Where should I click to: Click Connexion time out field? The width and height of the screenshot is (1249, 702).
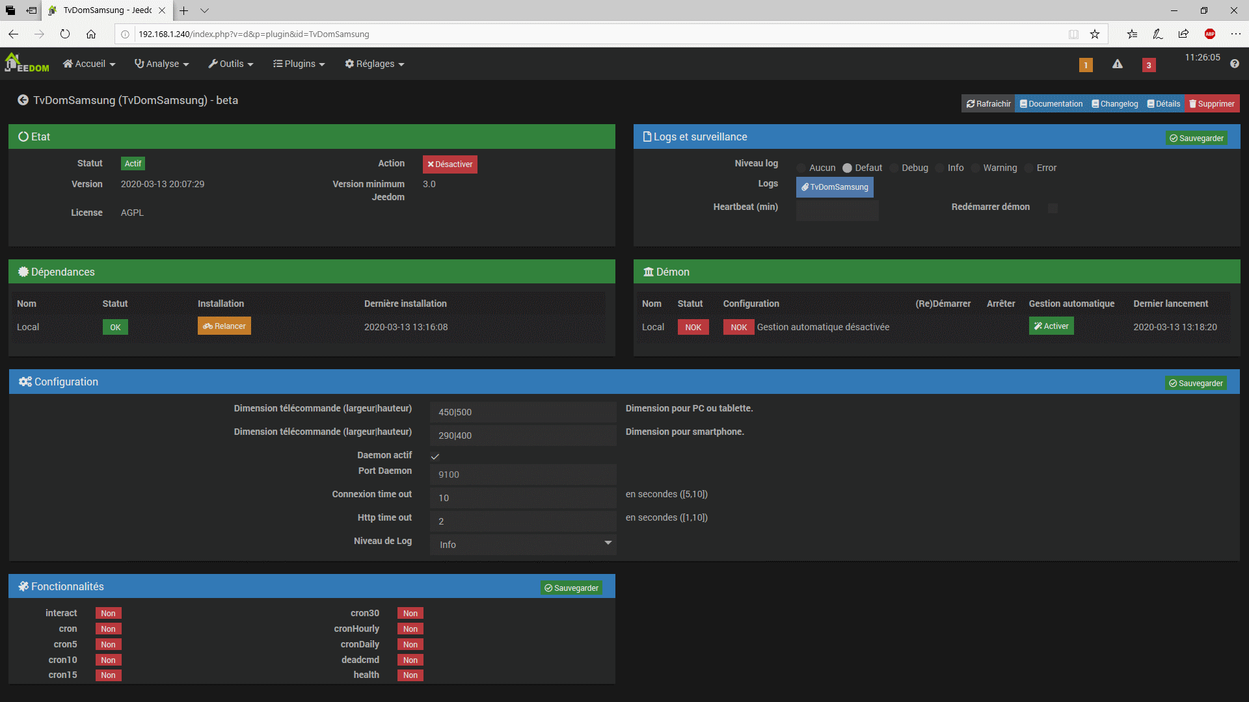pos(523,497)
